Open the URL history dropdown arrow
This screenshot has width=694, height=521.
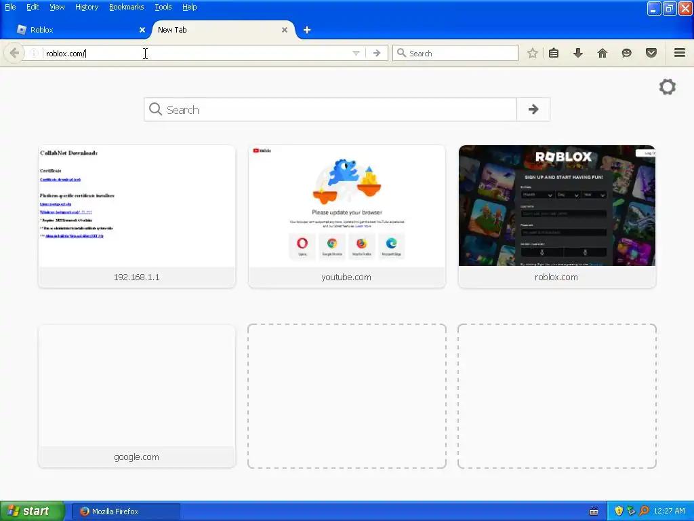[356, 53]
